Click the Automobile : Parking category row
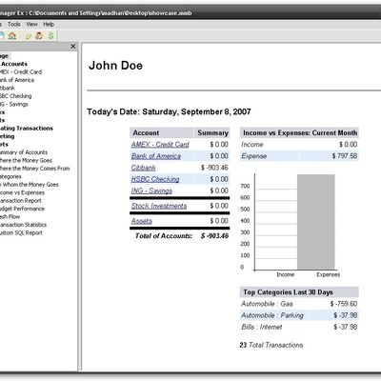The width and height of the screenshot is (381, 381). 299,315
